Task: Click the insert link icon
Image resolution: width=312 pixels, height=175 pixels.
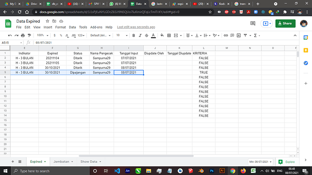Action: pyautogui.click(x=226, y=35)
